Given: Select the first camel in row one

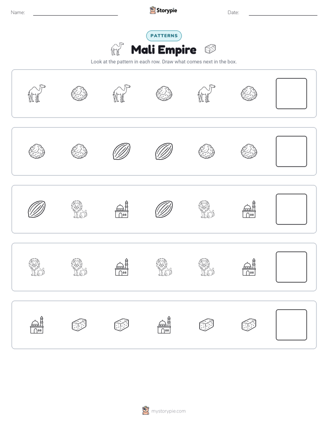Looking at the screenshot, I should tap(37, 93).
